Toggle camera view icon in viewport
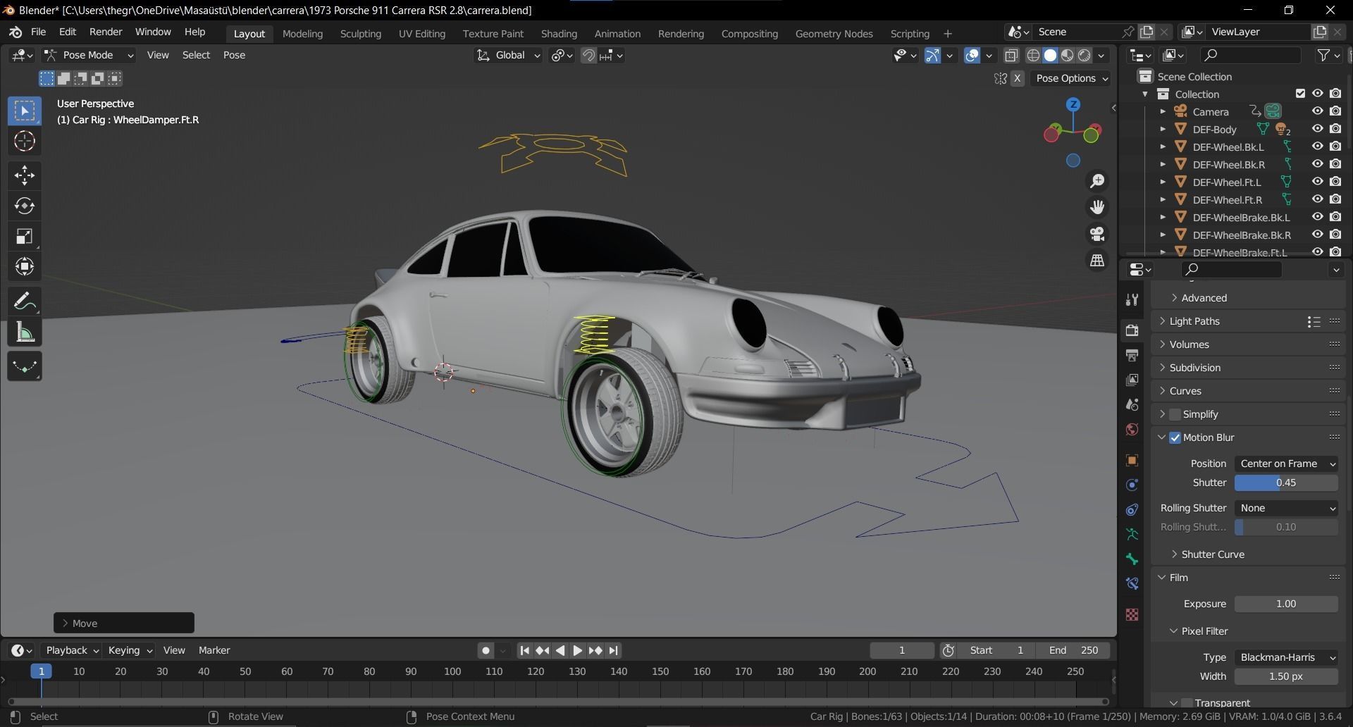Image resolution: width=1353 pixels, height=727 pixels. [1097, 234]
